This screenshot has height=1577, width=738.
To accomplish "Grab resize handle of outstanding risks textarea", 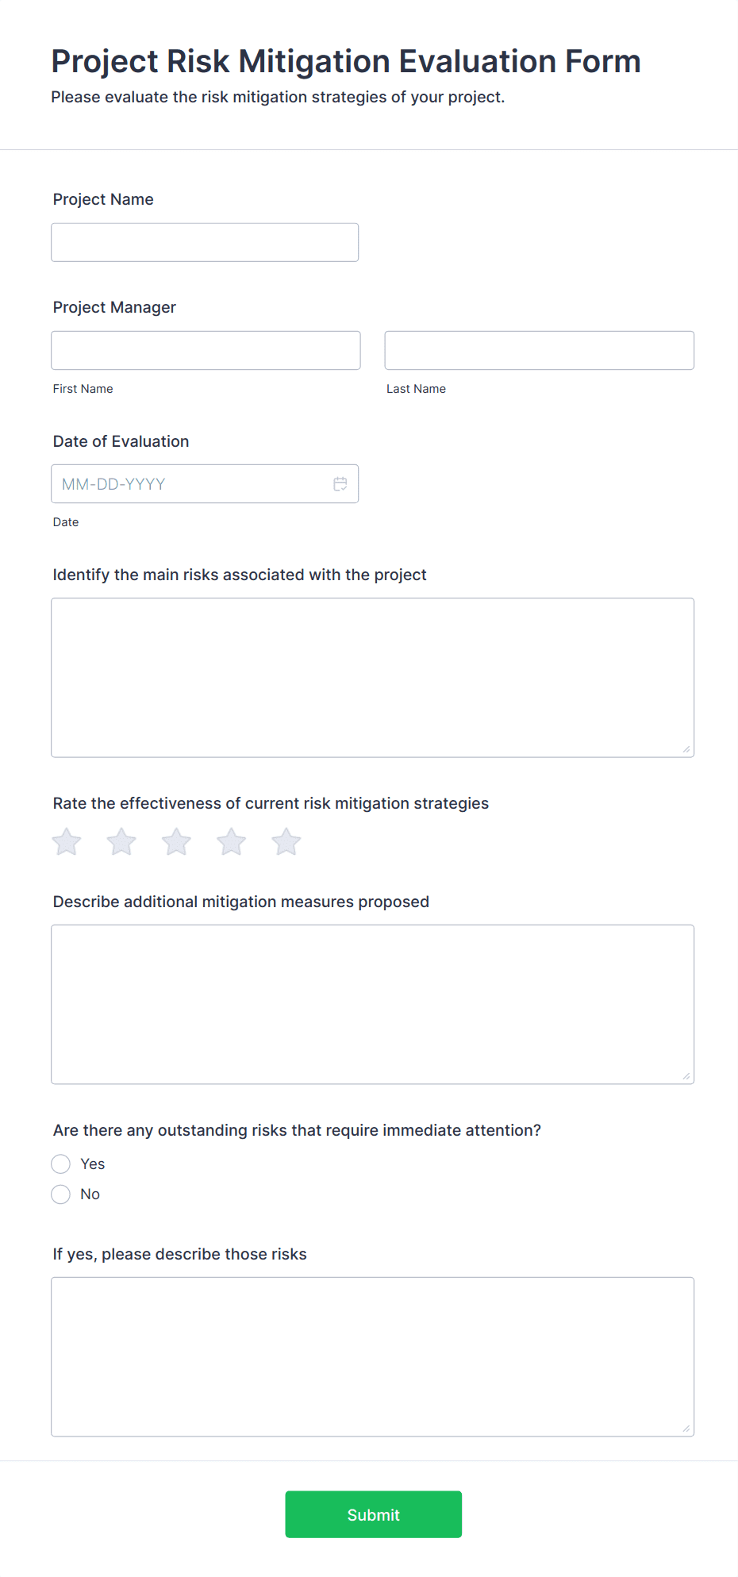I will [x=686, y=1429].
